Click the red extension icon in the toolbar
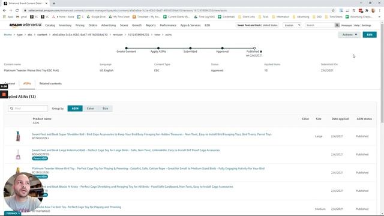Image resolution: width=384 pixels, height=216 pixels. 361,11
